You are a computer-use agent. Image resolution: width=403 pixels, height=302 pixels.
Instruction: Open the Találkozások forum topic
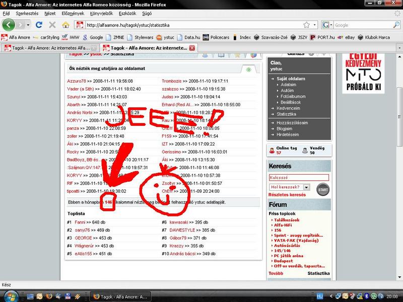(x=287, y=220)
